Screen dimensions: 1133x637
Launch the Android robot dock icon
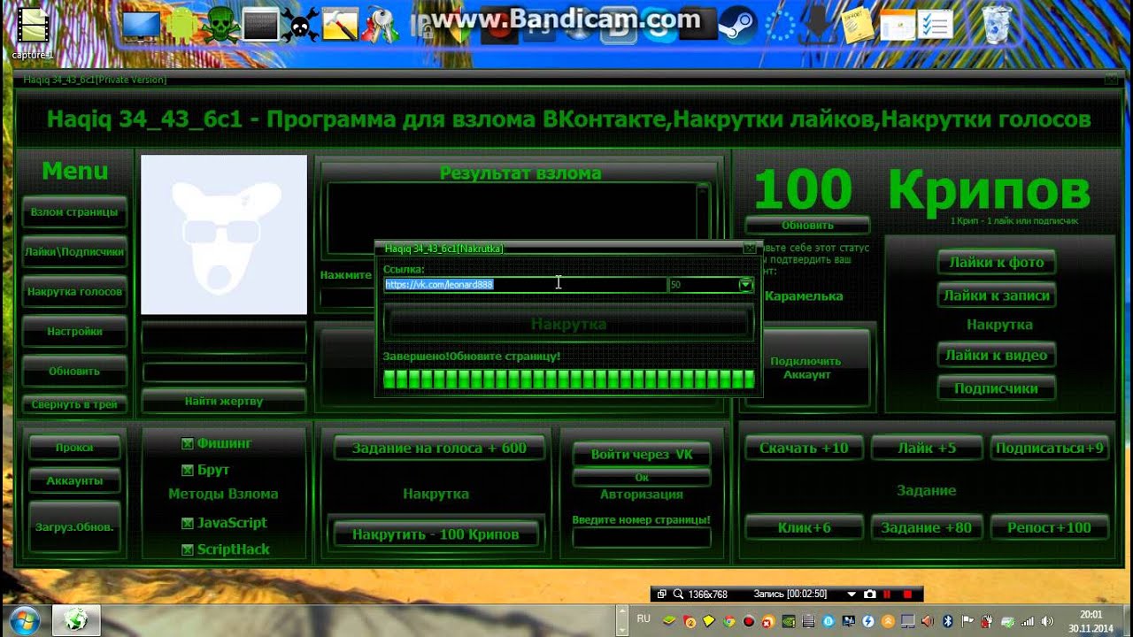coord(180,25)
